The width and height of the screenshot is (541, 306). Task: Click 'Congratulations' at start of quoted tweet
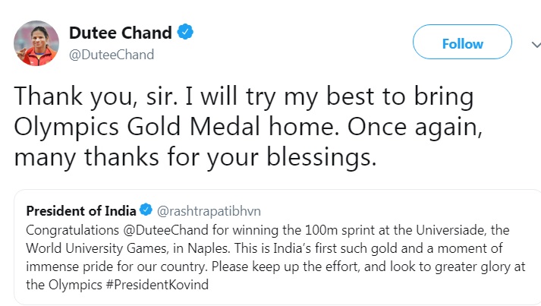click(72, 230)
